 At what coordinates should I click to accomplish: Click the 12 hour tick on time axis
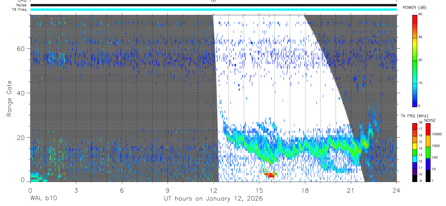pyautogui.click(x=213, y=190)
